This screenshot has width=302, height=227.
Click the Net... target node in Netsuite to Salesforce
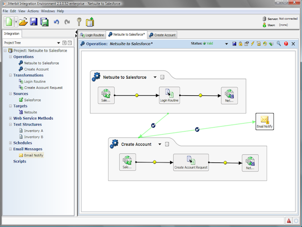pyautogui.click(x=229, y=95)
